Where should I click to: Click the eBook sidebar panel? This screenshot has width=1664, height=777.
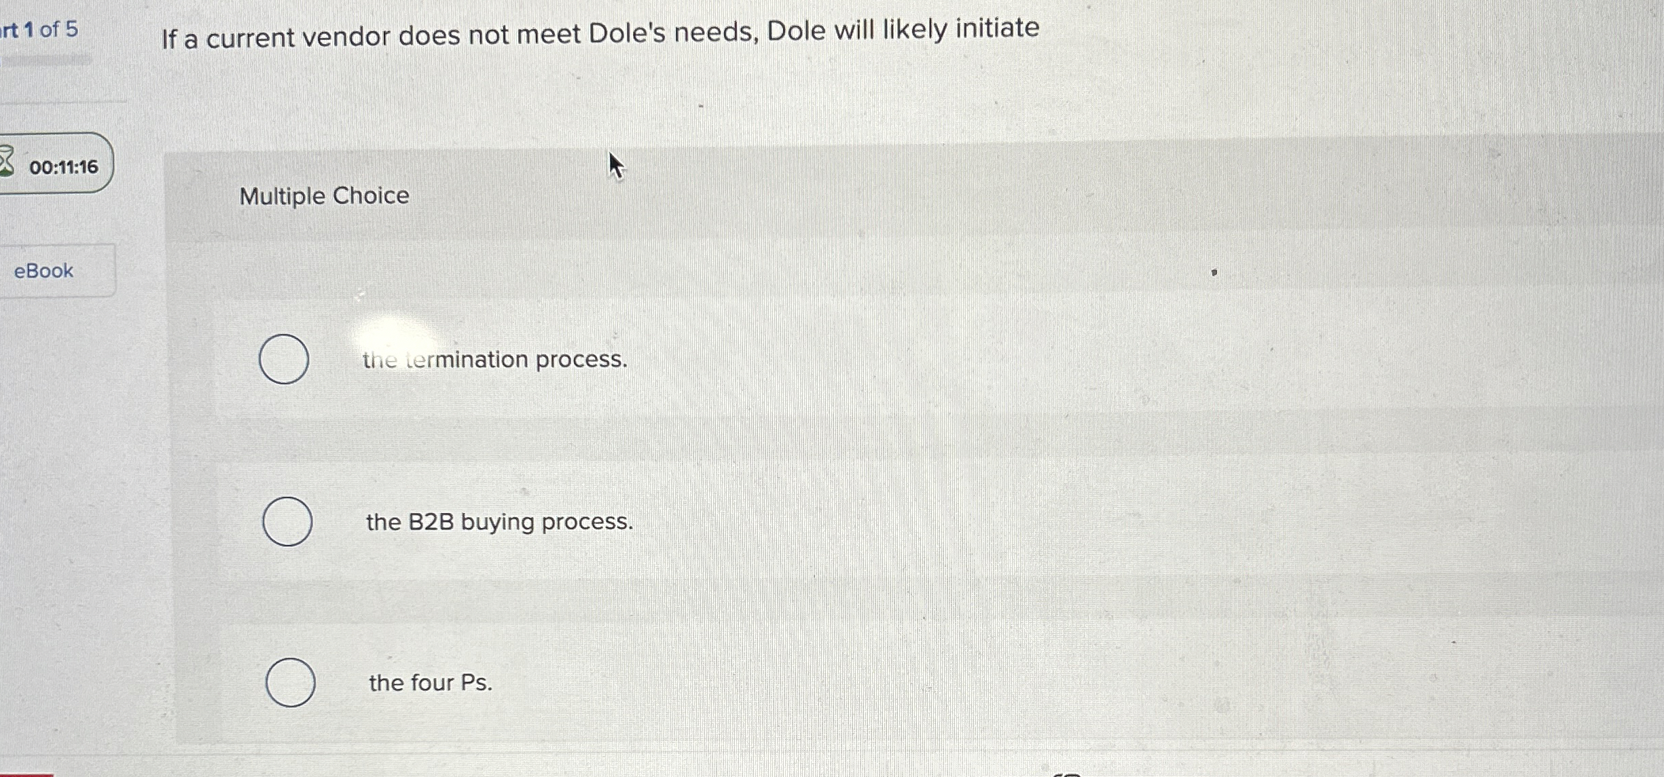58,270
